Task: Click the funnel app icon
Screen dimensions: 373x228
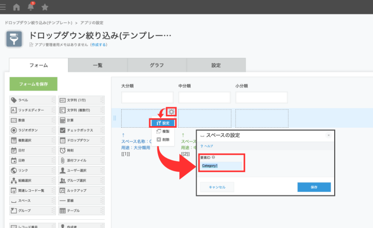Action: click(14, 40)
